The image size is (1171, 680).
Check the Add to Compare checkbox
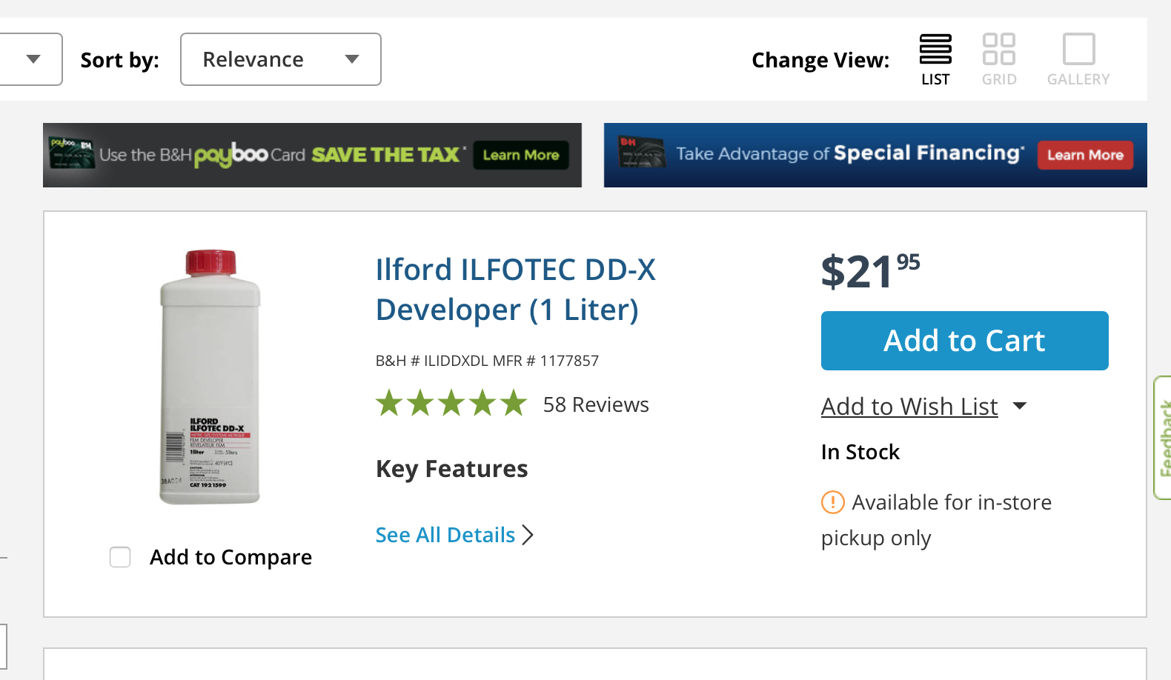pos(120,557)
